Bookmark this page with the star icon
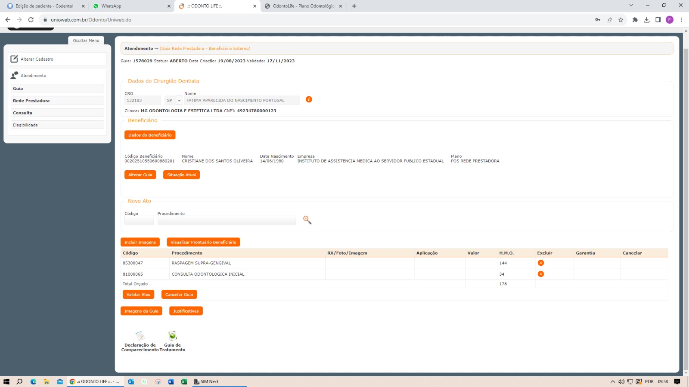689x387 pixels. 621,20
